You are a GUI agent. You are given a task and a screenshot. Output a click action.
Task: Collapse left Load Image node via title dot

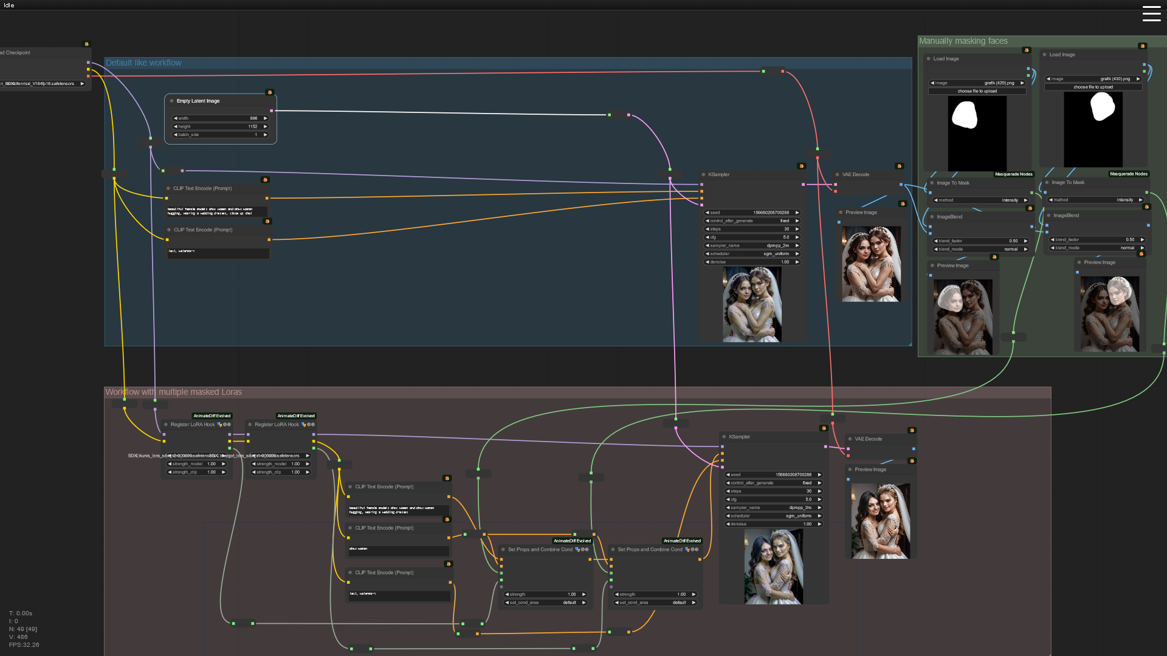[x=928, y=59]
